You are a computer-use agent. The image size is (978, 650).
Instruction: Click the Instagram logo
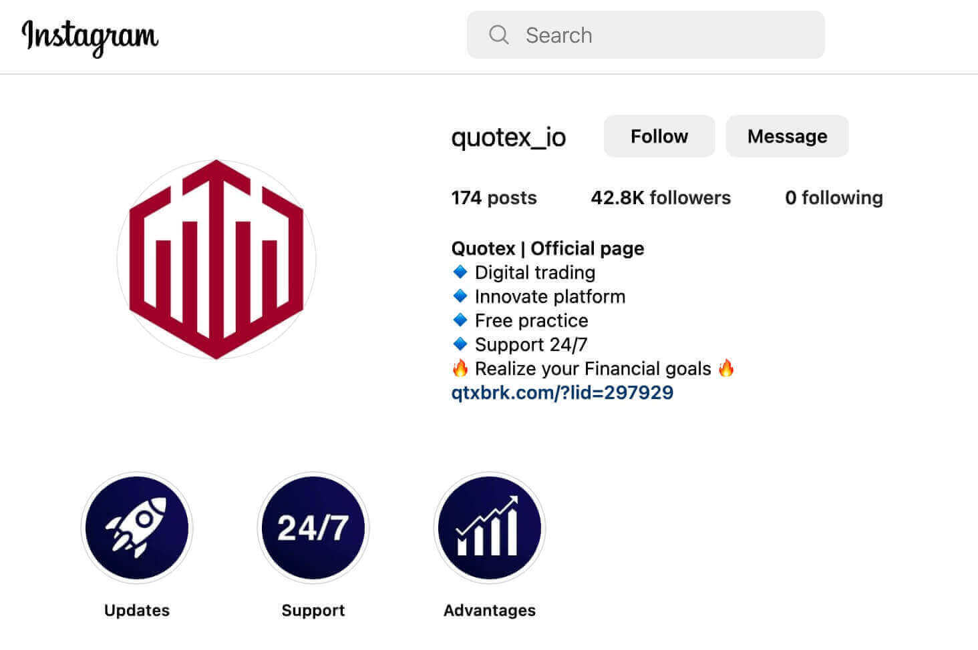tap(90, 36)
